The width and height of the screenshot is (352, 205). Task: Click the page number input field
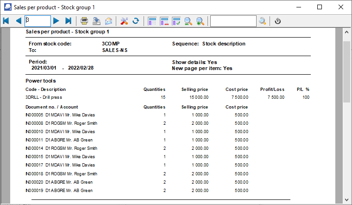[x=38, y=21]
